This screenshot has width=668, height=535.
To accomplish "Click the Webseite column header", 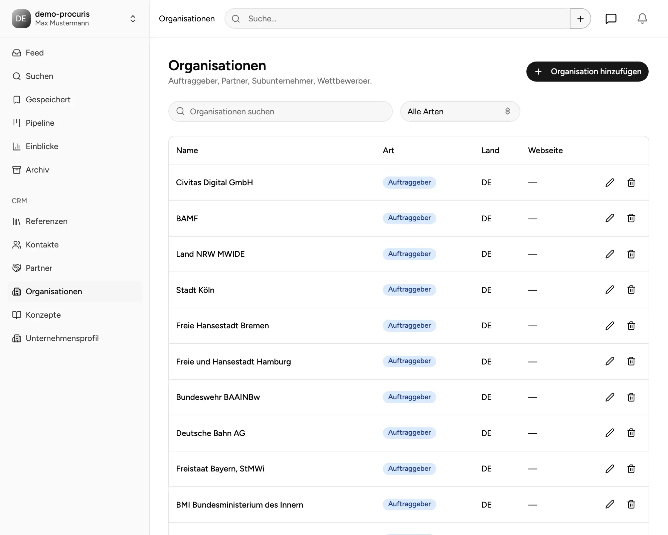I will [545, 150].
